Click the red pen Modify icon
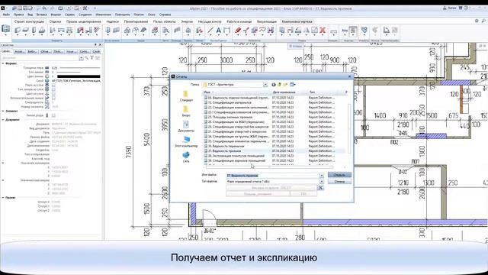The height and width of the screenshot is (275, 488). pyautogui.click(x=238, y=31)
